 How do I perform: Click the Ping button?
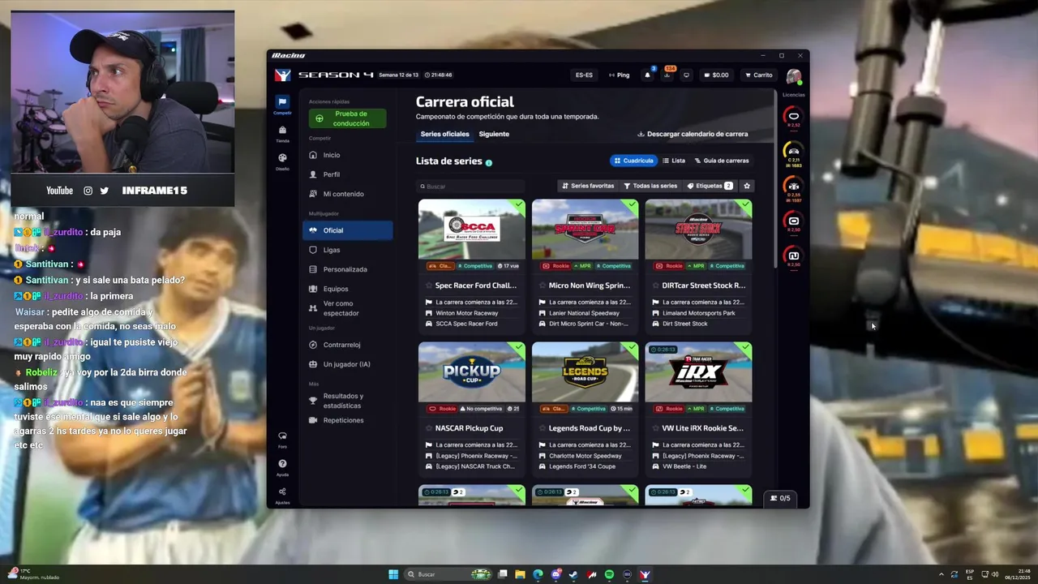tap(619, 75)
